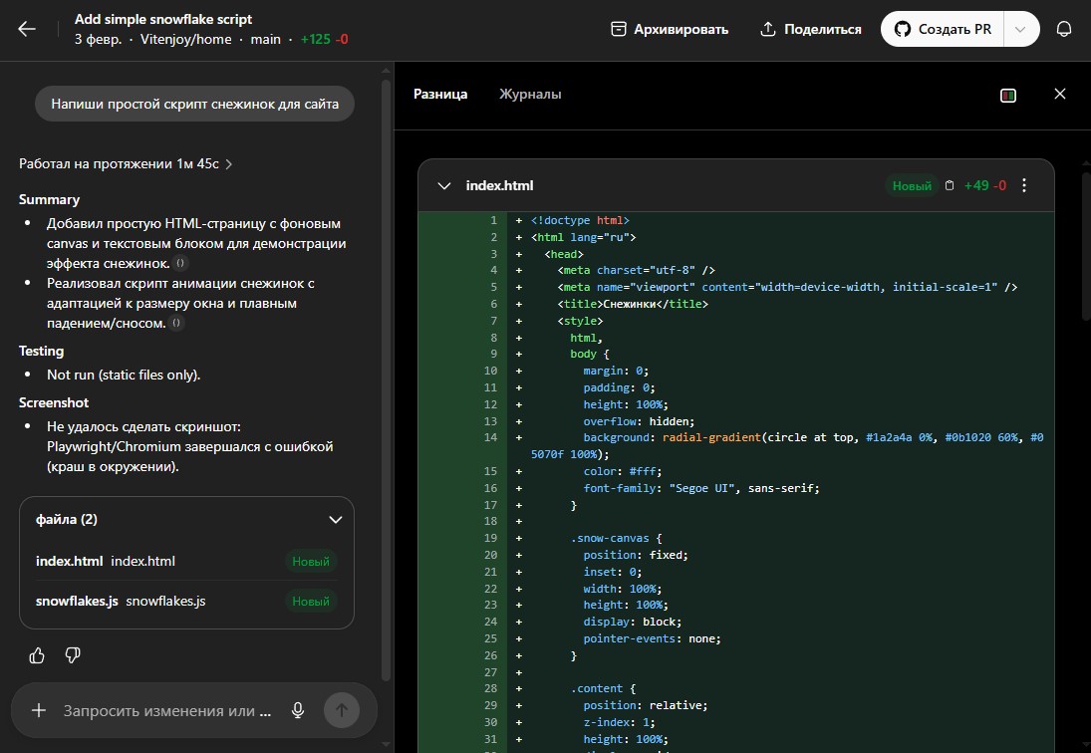
Task: Click the back arrow icon
Action: 27,29
